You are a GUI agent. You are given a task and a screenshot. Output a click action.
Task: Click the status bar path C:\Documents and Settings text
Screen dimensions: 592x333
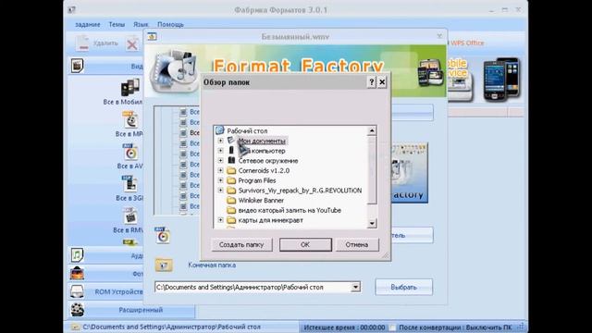tap(171, 327)
